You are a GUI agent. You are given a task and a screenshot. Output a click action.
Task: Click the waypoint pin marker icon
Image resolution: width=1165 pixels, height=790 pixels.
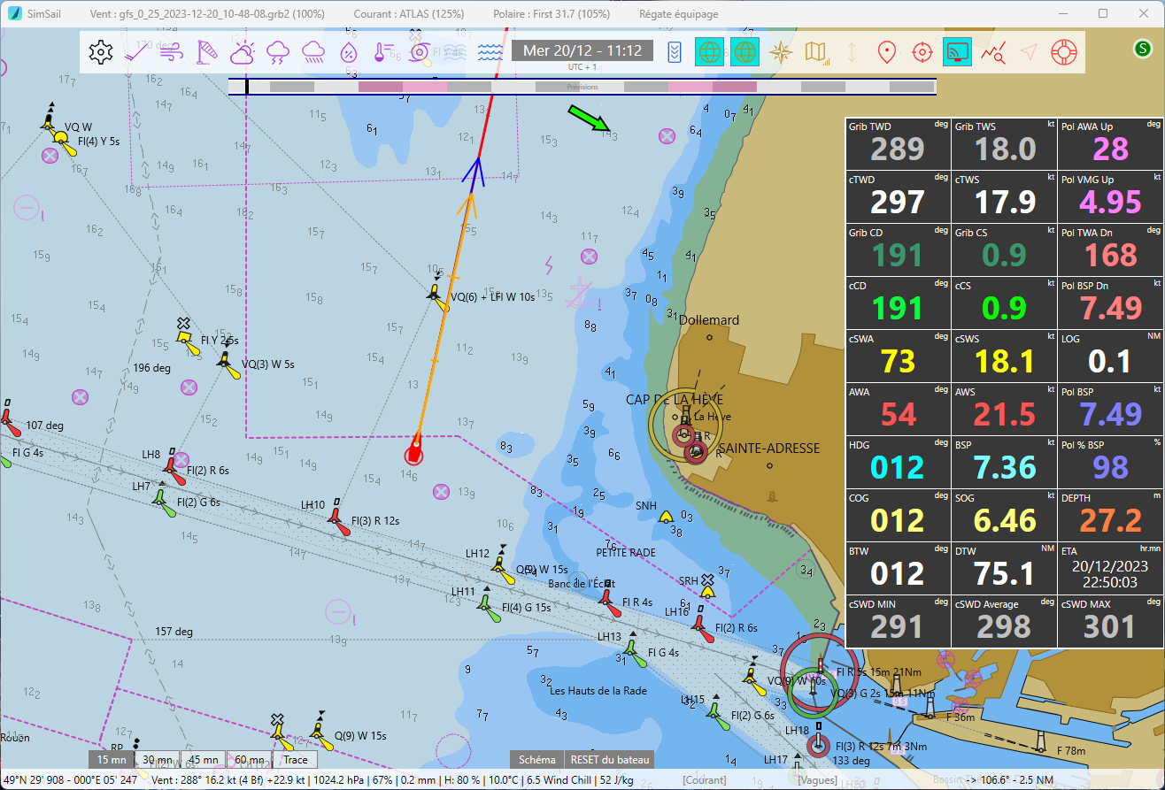(x=886, y=52)
